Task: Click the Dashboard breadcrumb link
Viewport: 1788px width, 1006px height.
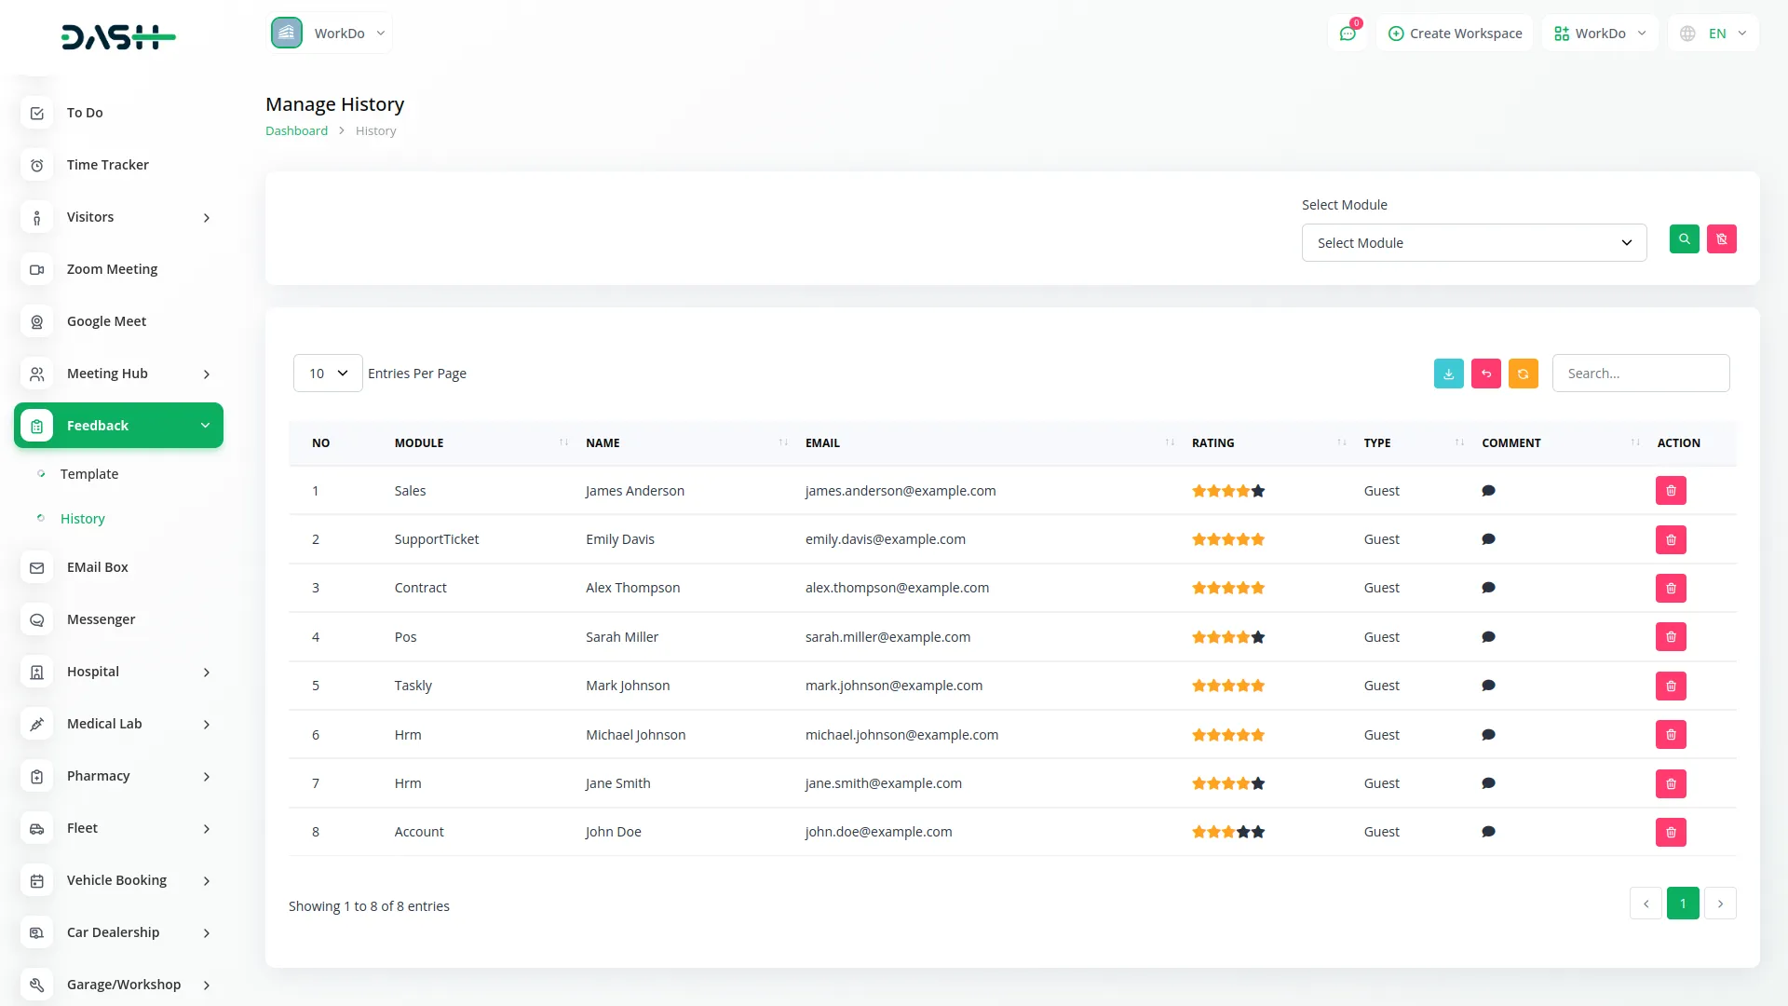Action: pos(296,130)
